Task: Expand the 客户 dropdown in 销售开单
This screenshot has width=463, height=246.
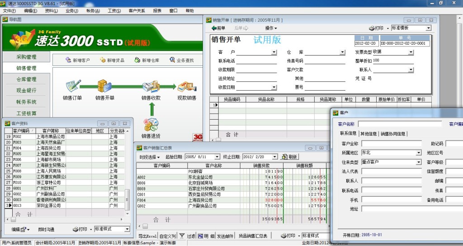Action: (274, 52)
